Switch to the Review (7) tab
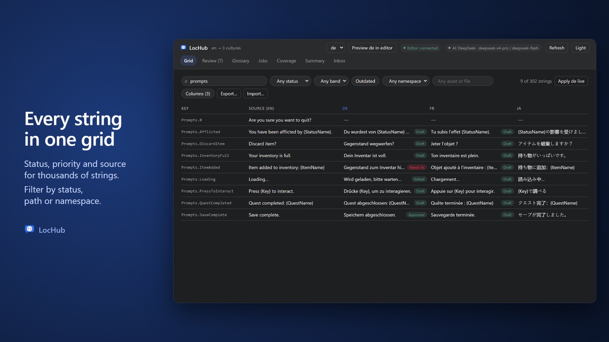This screenshot has width=609, height=342. tap(212, 61)
